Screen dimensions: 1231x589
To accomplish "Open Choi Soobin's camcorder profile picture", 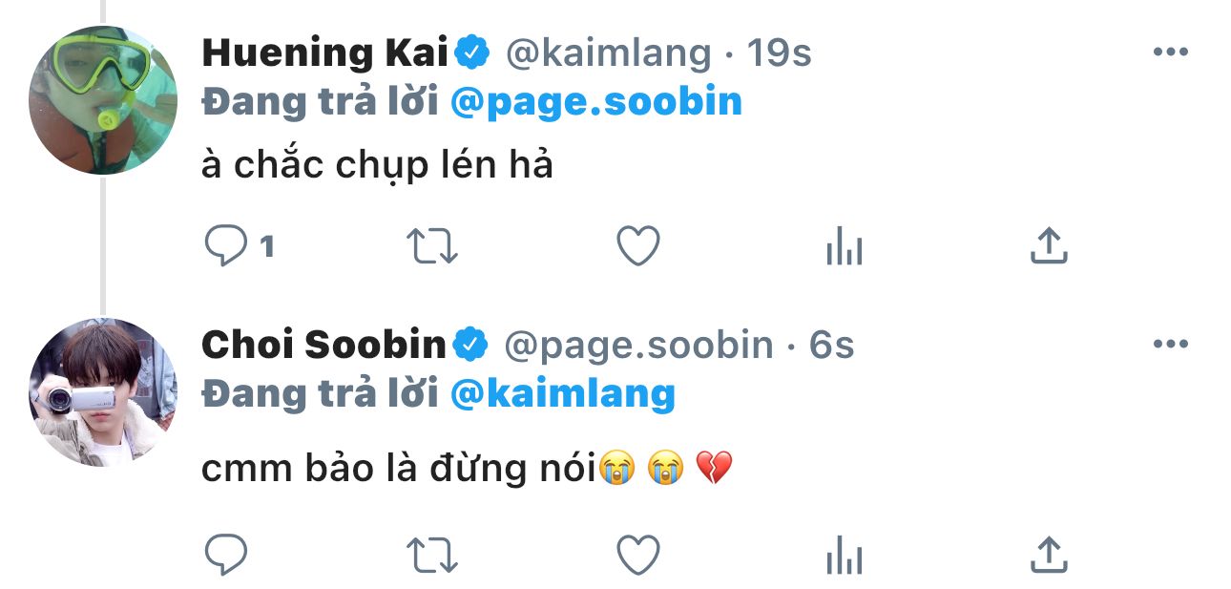I will pyautogui.click(x=103, y=392).
